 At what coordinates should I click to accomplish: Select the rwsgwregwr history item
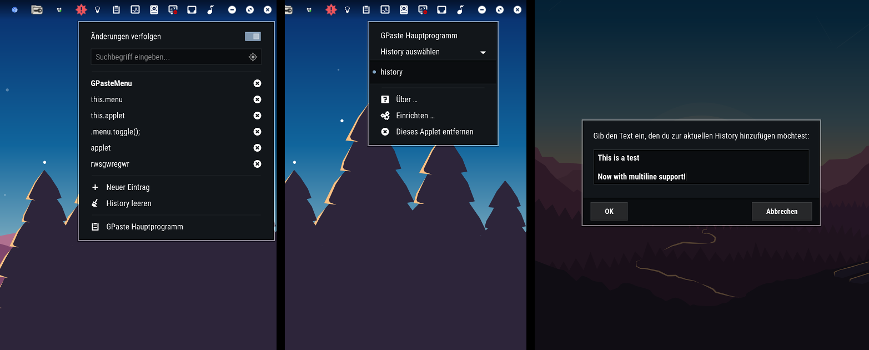(x=110, y=164)
